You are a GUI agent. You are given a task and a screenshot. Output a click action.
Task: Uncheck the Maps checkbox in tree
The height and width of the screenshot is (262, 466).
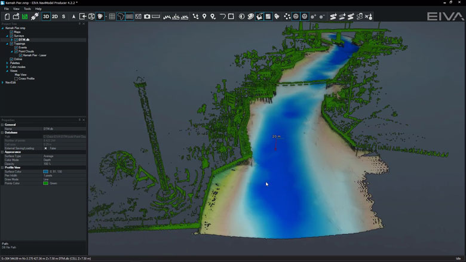11,32
